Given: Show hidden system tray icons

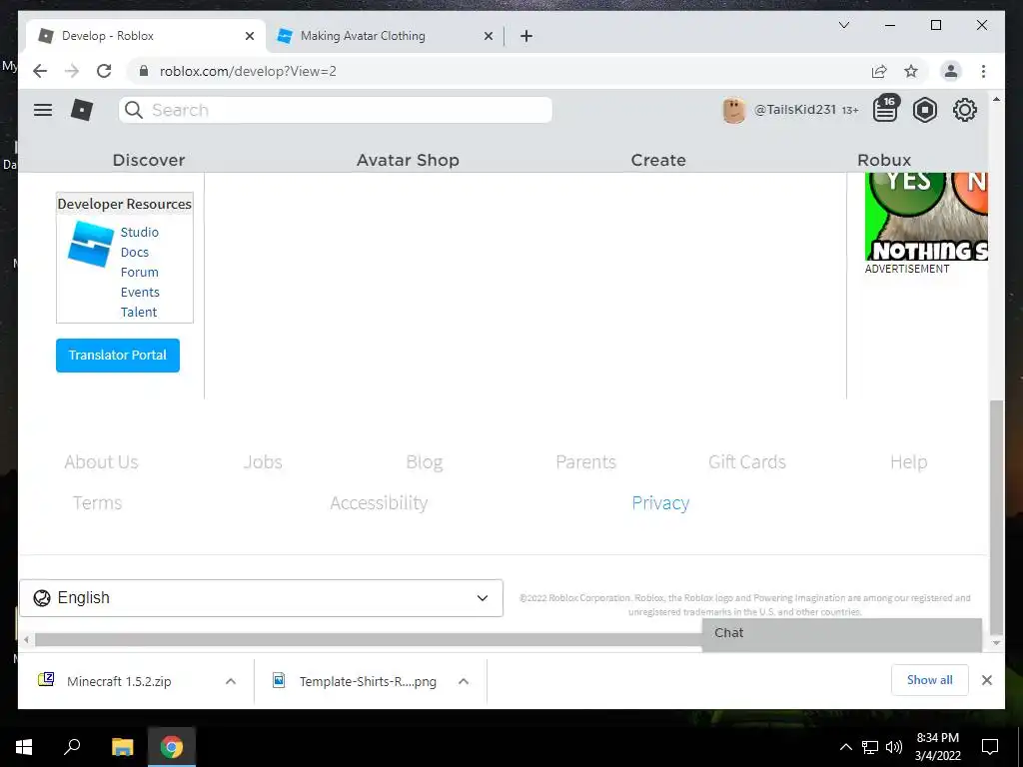Looking at the screenshot, I should coord(845,747).
